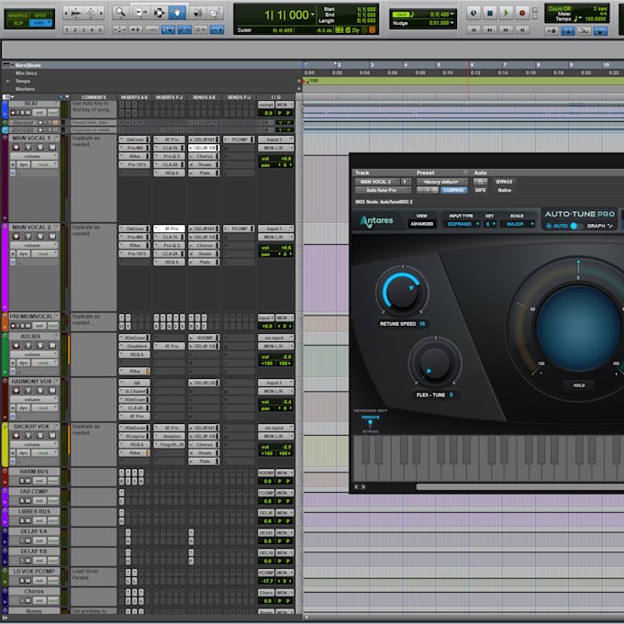The image size is (624, 624).
Task: Click the Stop transport button
Action: click(490, 13)
